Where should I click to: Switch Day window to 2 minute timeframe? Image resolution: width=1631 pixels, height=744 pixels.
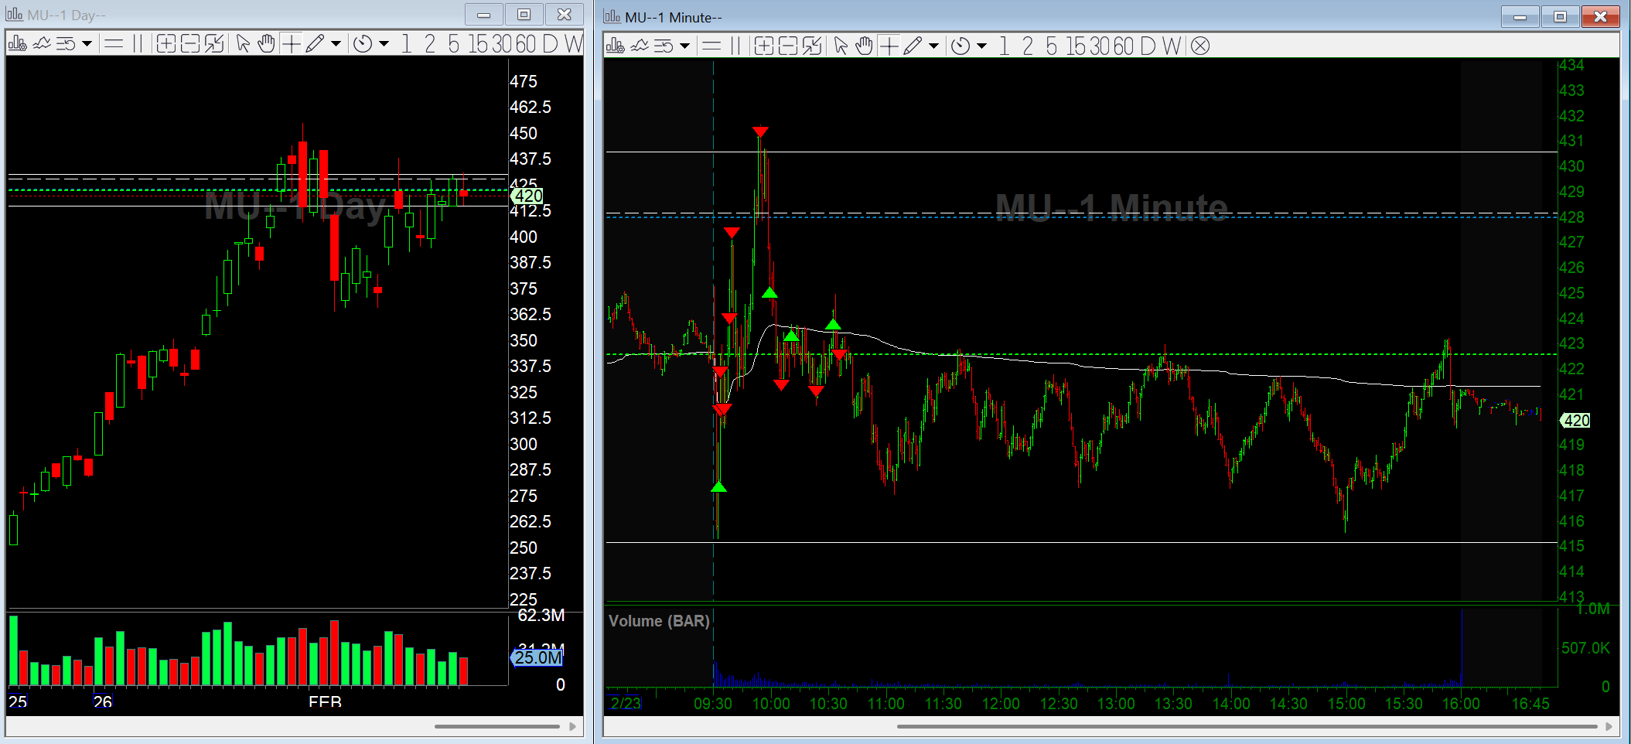coord(430,44)
